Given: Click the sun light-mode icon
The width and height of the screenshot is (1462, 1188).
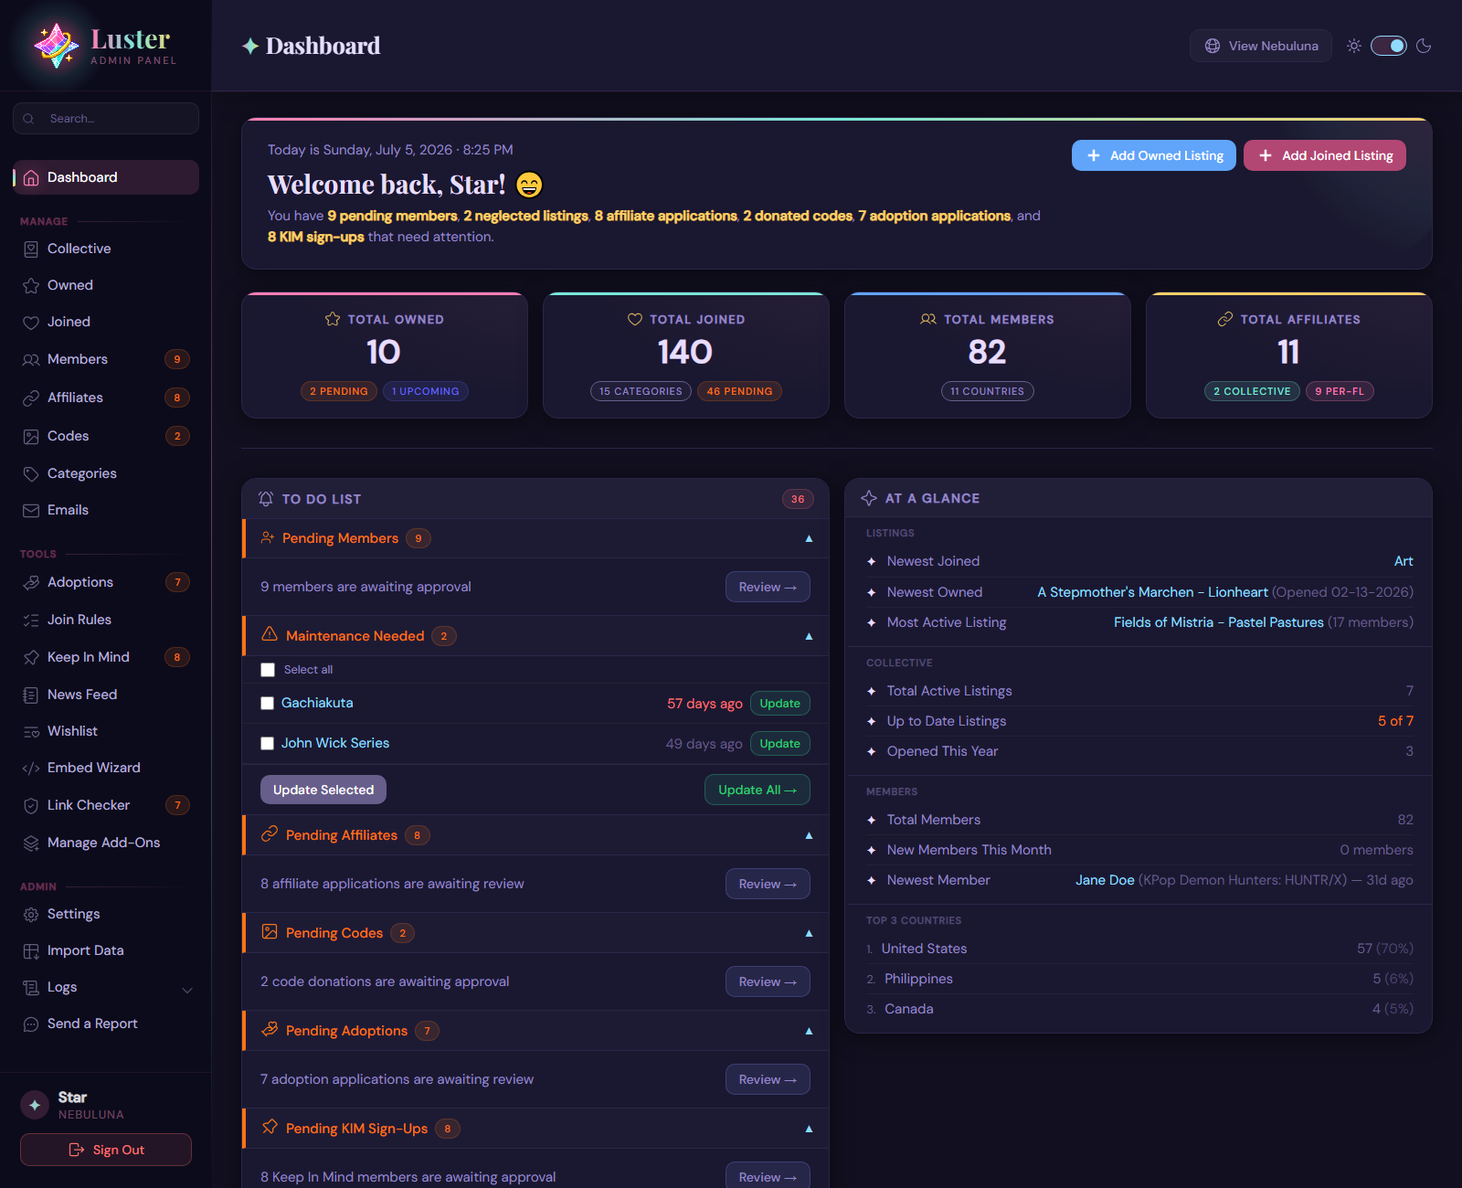Looking at the screenshot, I should (1354, 46).
